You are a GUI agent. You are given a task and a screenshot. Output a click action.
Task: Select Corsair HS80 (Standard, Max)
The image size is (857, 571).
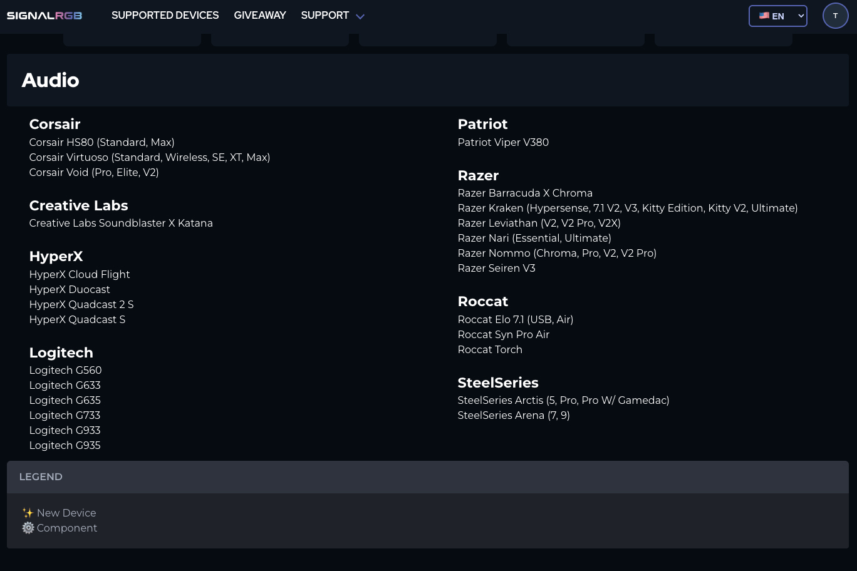(x=102, y=142)
